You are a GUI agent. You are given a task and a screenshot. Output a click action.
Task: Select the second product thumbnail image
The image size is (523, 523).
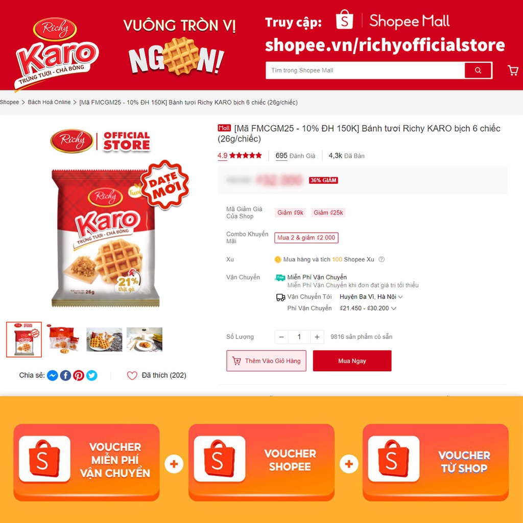tap(64, 339)
